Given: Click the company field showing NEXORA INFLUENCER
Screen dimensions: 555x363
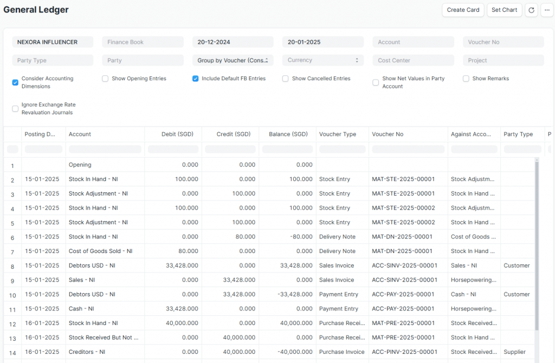Looking at the screenshot, I should pos(53,42).
